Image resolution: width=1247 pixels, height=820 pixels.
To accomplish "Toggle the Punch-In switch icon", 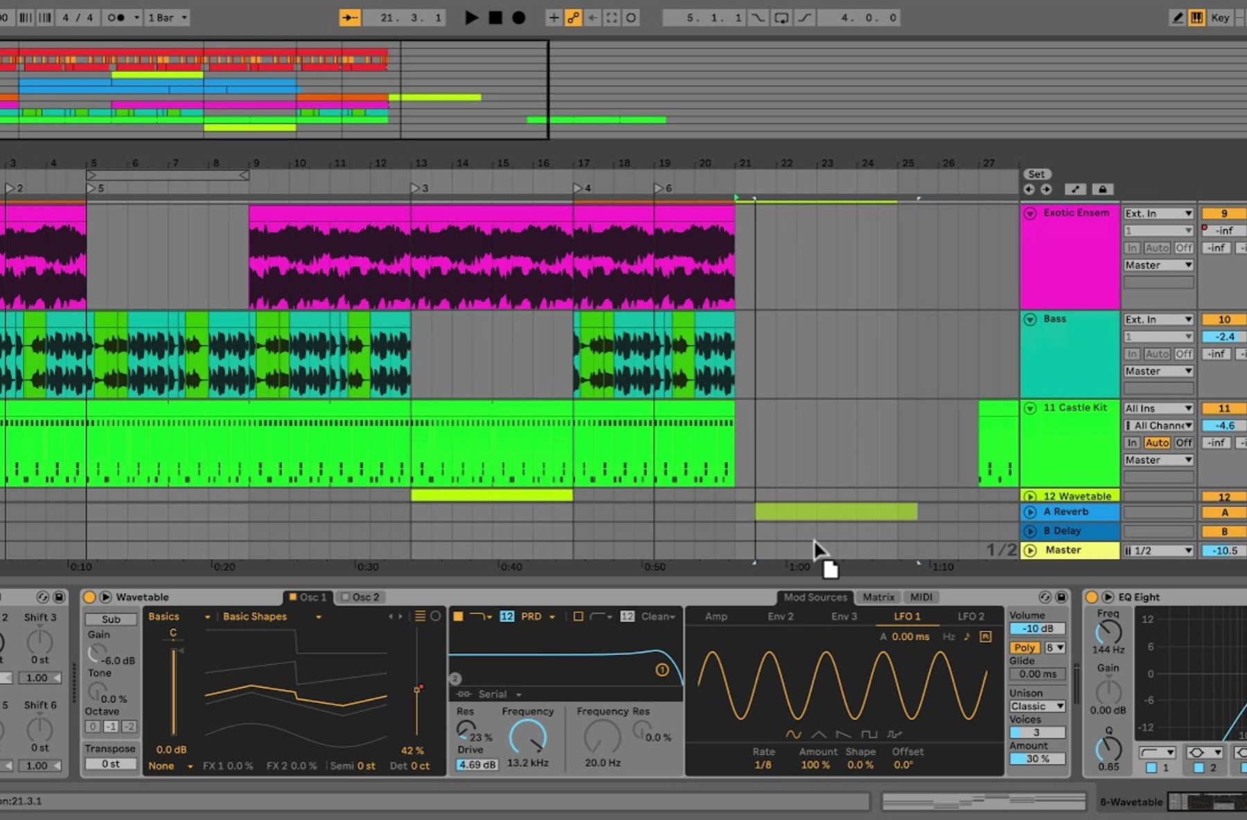I will coord(759,17).
